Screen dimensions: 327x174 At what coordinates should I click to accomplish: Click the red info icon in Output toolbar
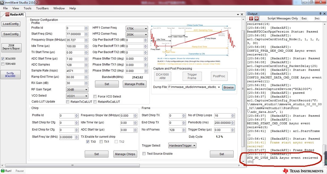click(257, 18)
